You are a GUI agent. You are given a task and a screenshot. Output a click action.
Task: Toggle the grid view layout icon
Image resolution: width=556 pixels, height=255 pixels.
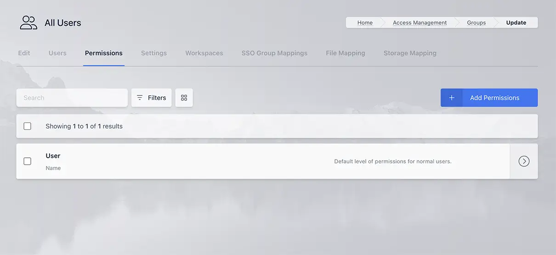point(184,98)
